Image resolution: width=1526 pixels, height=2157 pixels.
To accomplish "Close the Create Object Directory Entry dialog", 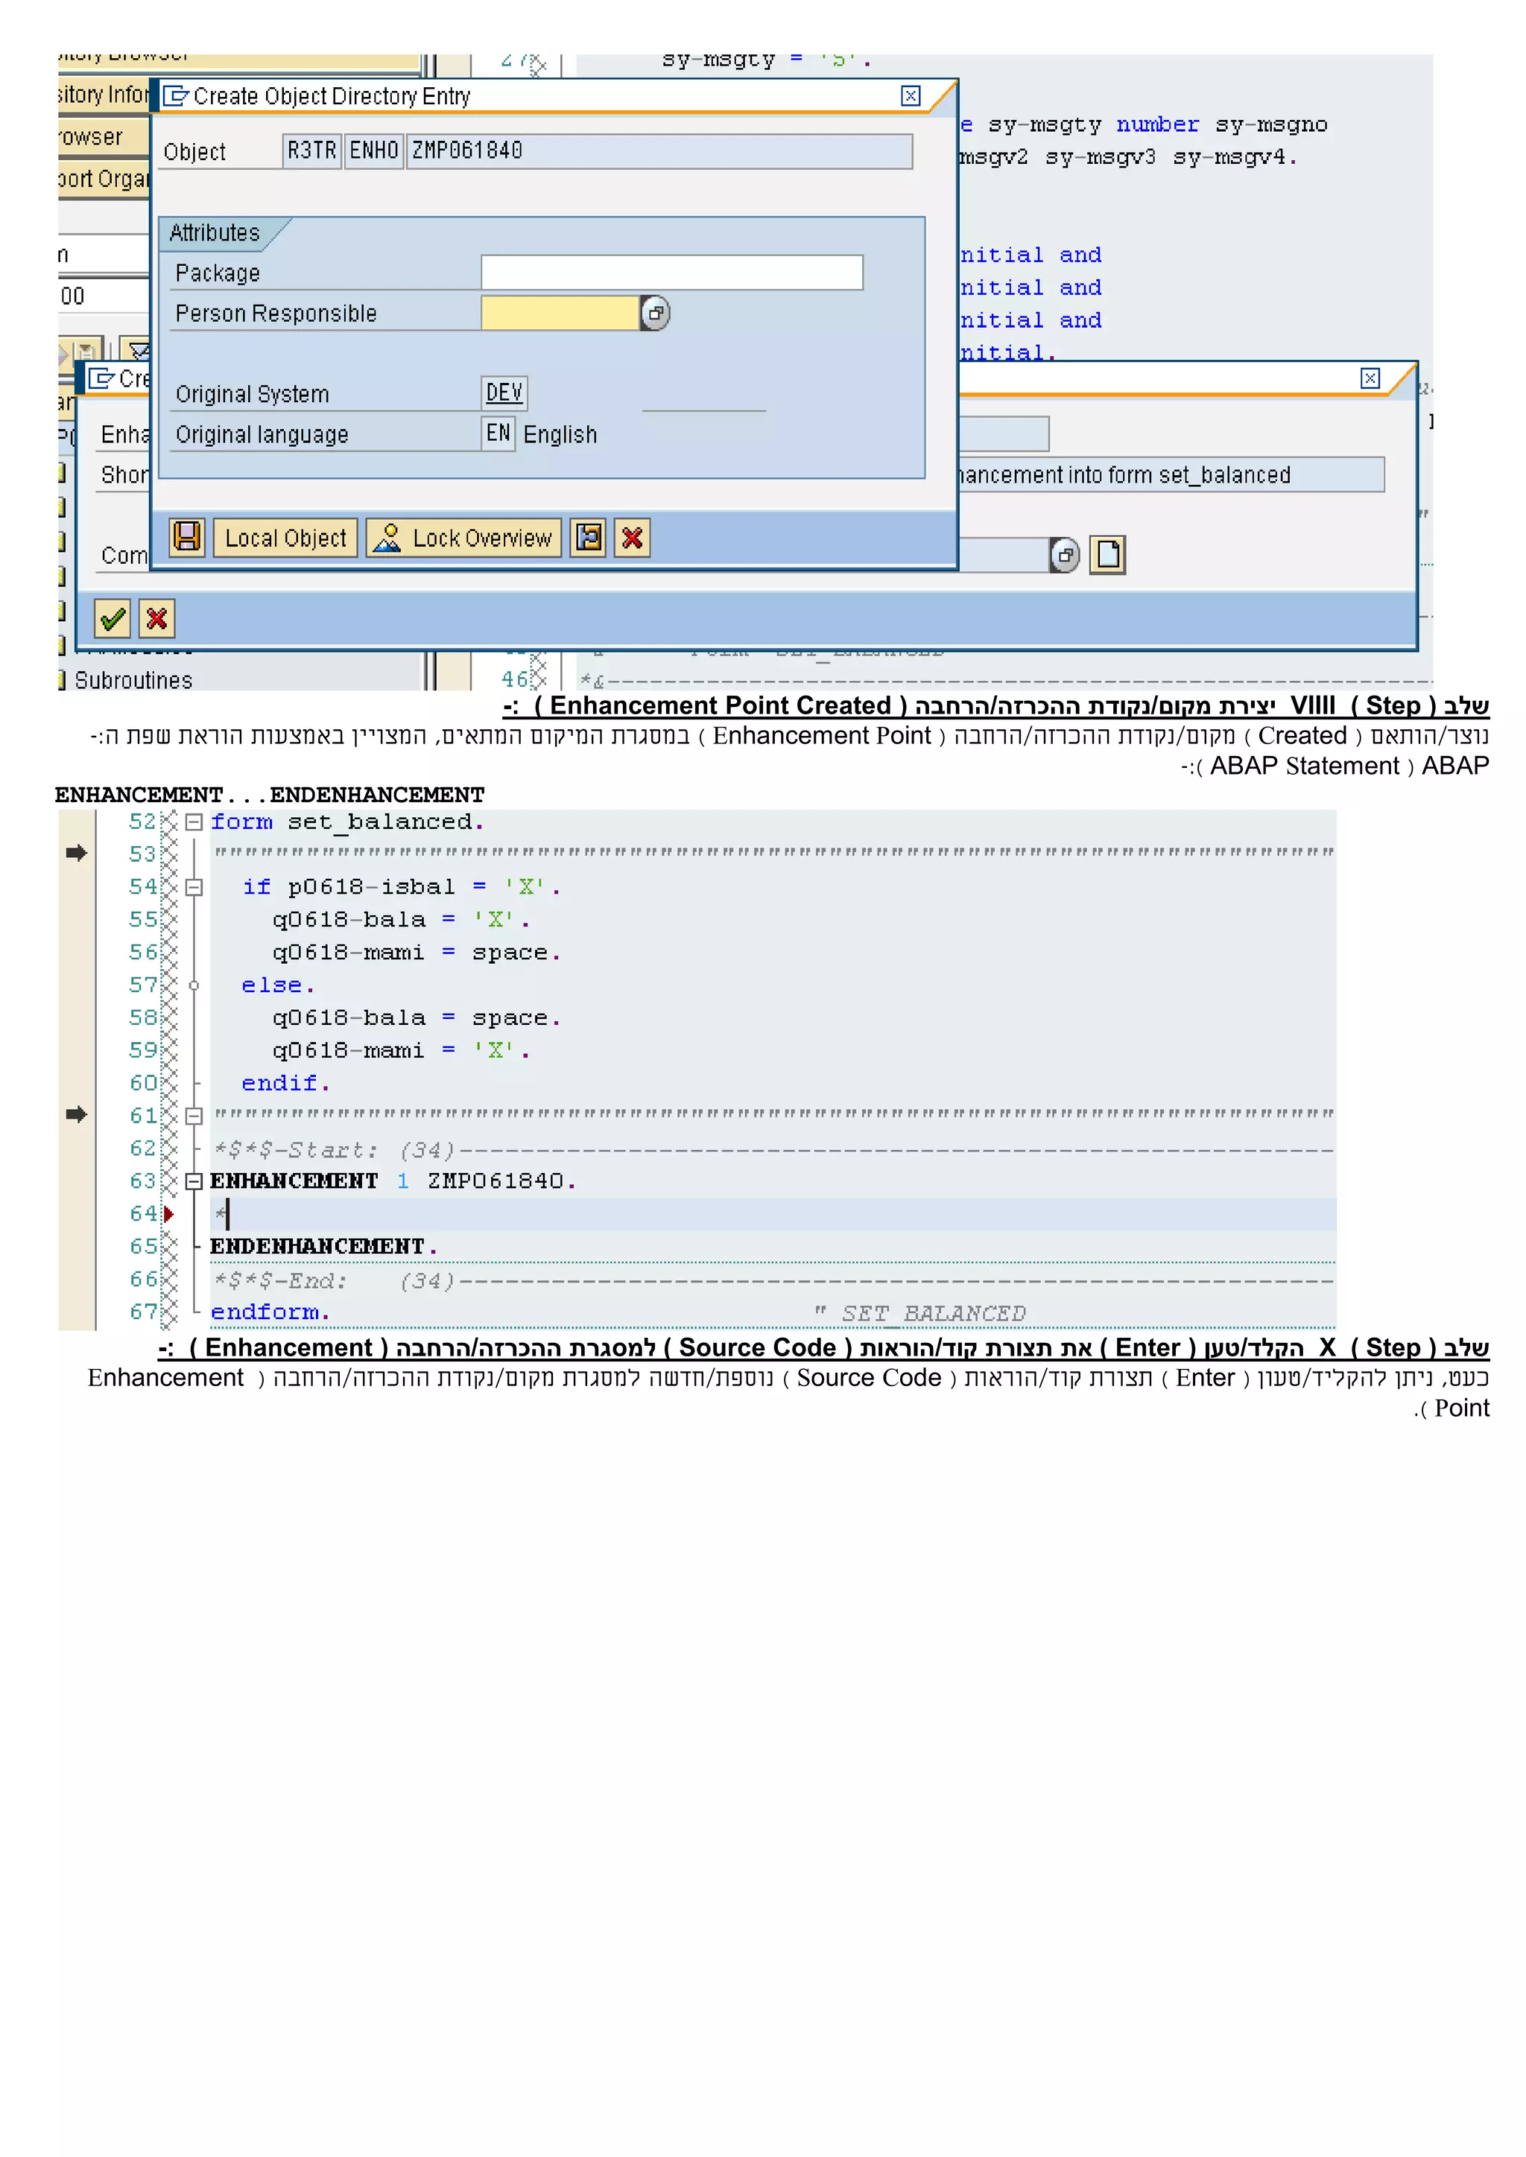I will tap(911, 96).
